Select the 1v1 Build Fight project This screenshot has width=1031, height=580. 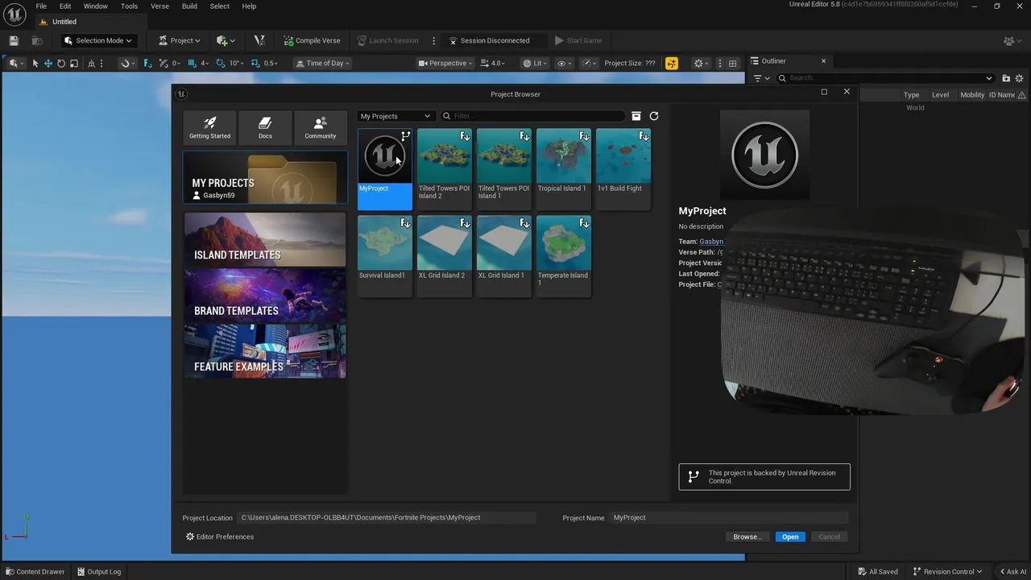pos(623,168)
